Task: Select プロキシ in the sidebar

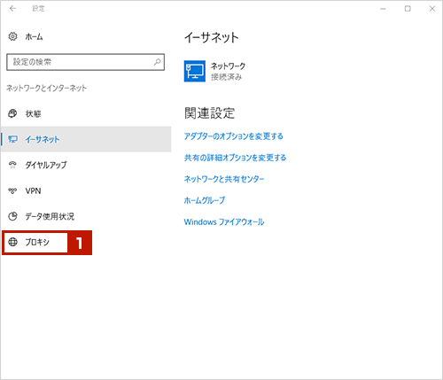Action: point(37,242)
